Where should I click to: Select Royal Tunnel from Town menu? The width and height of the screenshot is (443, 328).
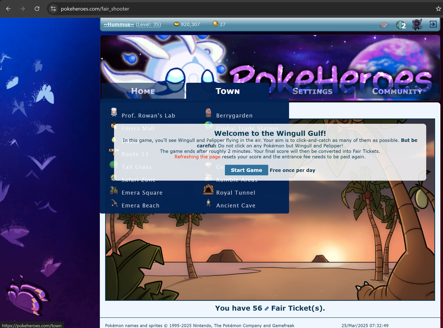pyautogui.click(x=236, y=193)
